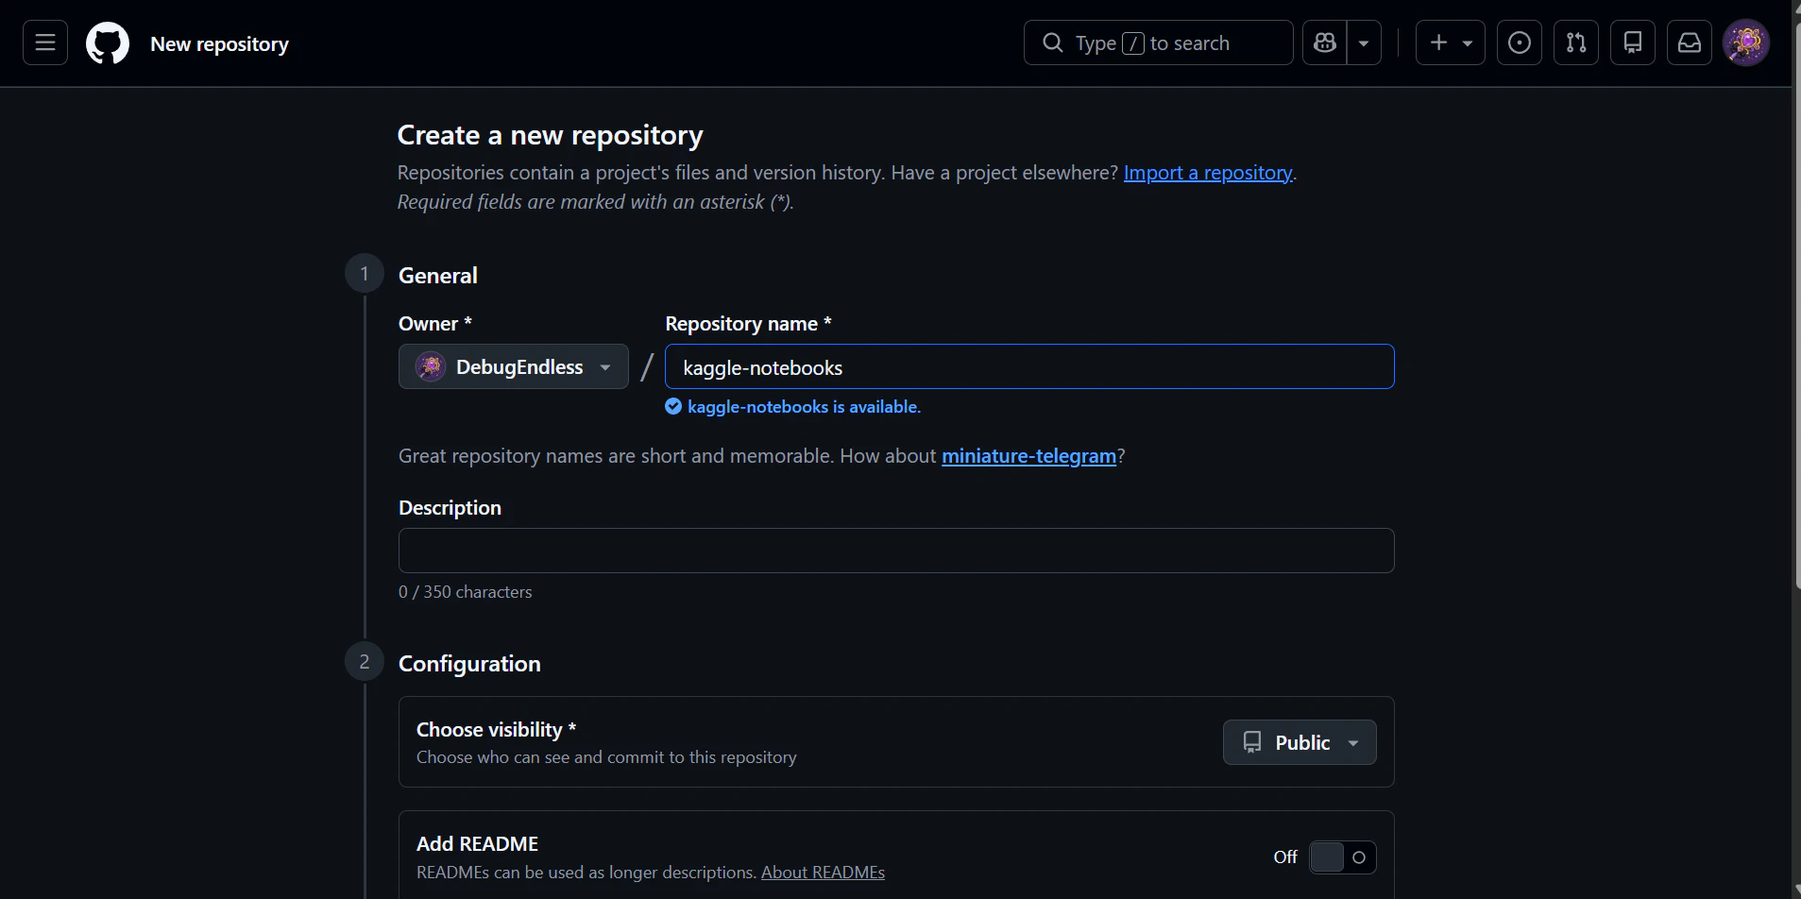
Task: Open the user profile avatar menu
Action: pyautogui.click(x=1746, y=42)
